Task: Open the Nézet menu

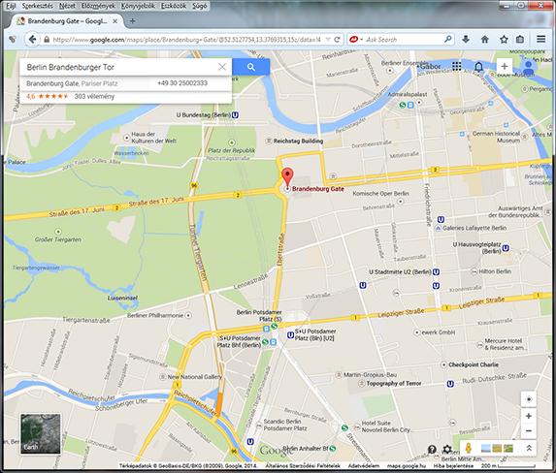Action: (x=67, y=6)
